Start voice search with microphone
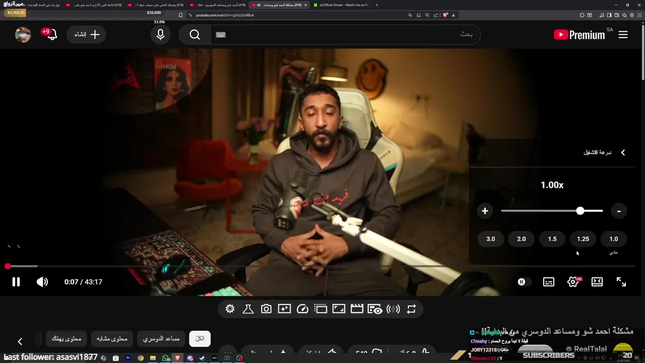Image resolution: width=645 pixels, height=363 pixels. pos(160,34)
